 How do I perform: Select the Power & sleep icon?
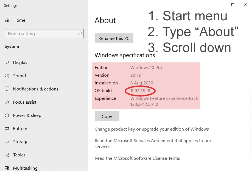click(x=7, y=115)
